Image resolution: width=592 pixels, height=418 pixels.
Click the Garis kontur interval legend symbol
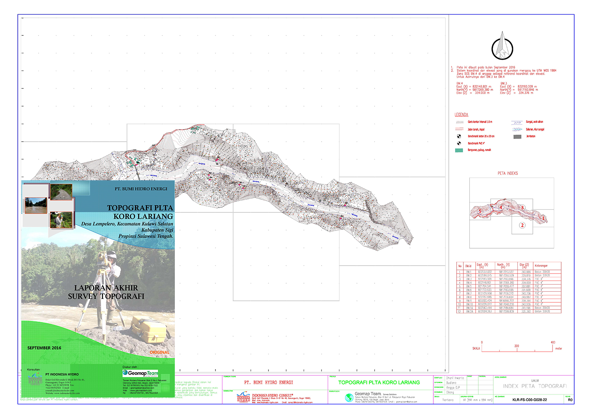[459, 122]
